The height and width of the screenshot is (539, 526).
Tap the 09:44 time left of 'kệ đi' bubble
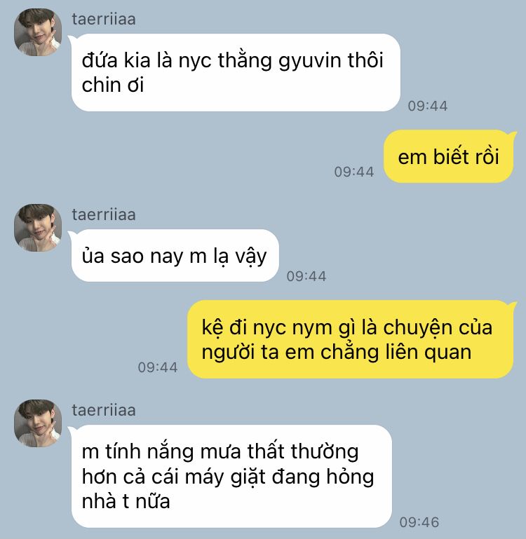[x=158, y=367]
